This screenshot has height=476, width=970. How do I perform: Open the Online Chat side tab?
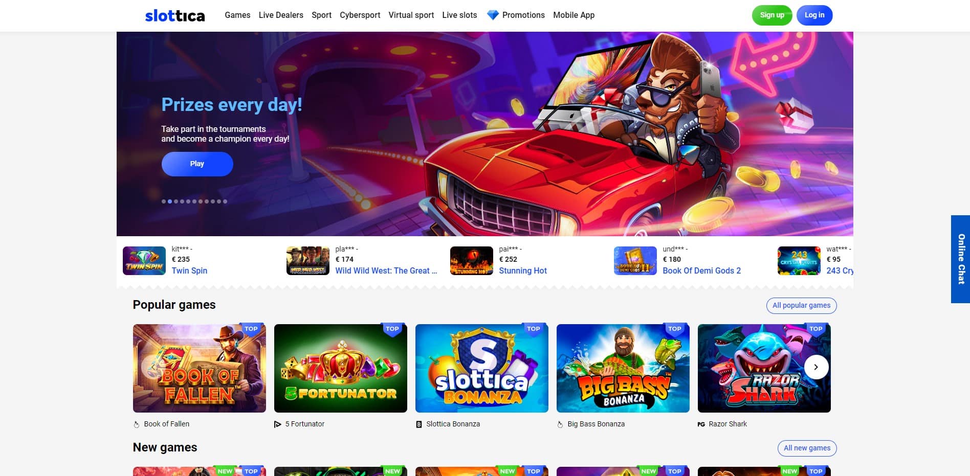tap(961, 259)
